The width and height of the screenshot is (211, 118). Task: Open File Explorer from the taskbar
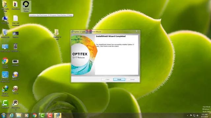(19, 115)
